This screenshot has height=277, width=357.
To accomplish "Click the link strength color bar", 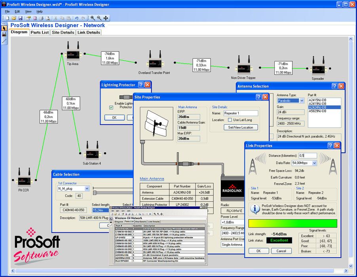I will pos(293,223).
